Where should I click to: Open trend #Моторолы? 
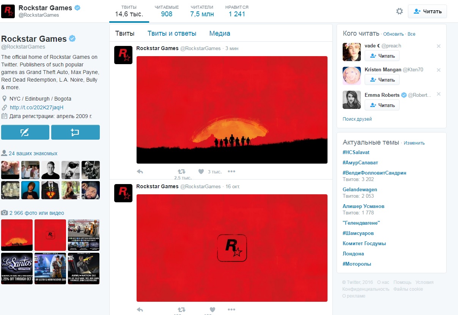click(x=357, y=264)
